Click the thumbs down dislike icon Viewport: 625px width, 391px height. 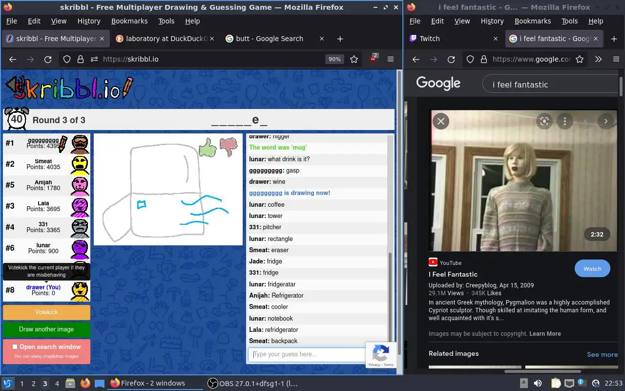[228, 147]
